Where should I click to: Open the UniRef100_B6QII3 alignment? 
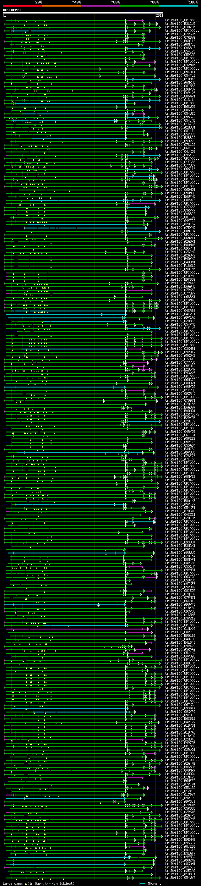(x=180, y=41)
